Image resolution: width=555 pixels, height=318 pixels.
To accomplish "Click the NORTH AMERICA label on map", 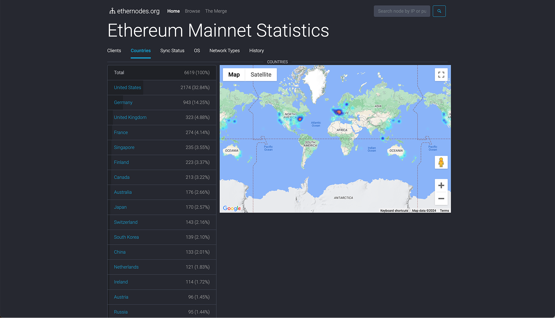I will click(290, 116).
